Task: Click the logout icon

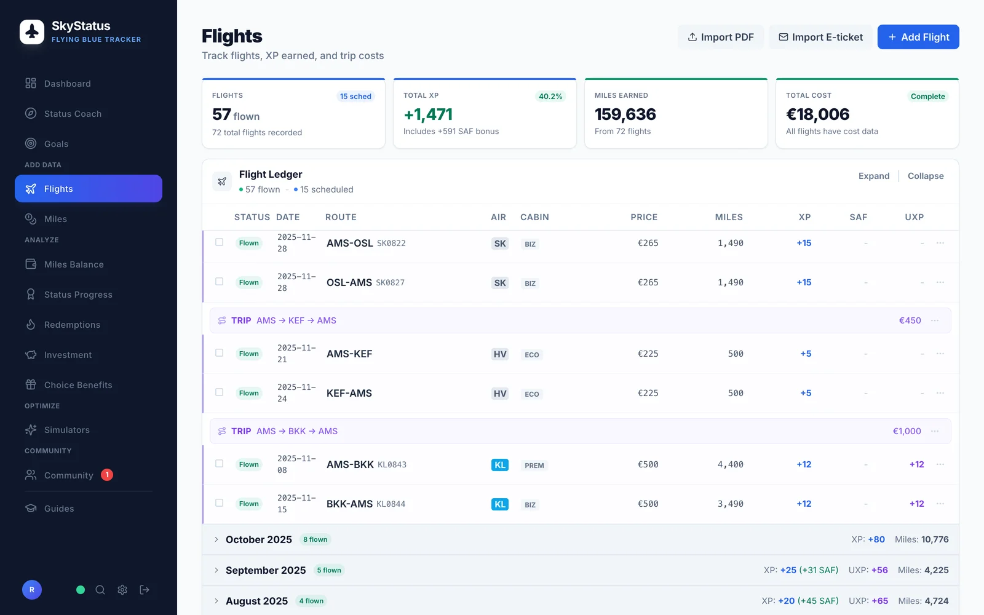Action: click(x=145, y=590)
